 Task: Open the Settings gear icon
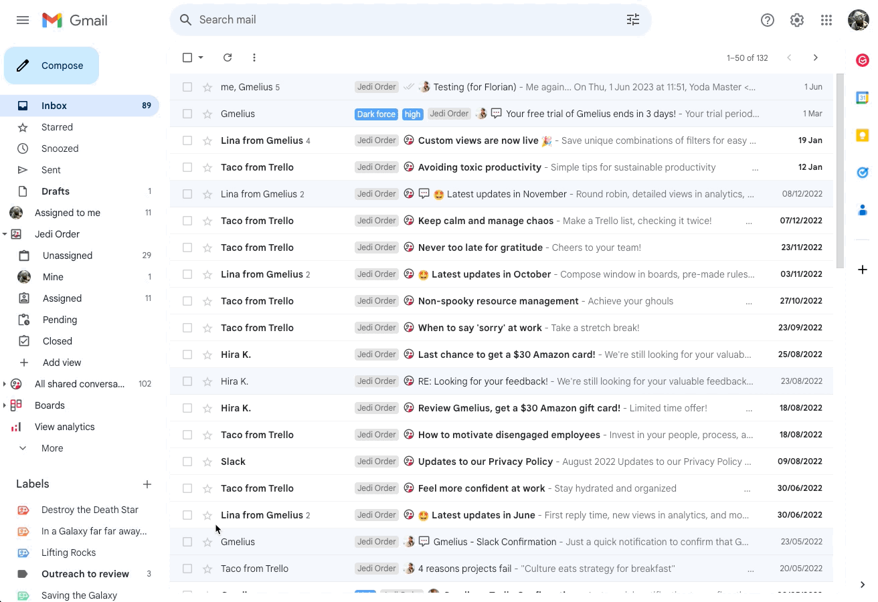click(797, 20)
